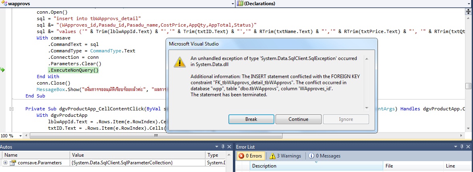Click the code editor vertical scrollbar thumb
Image resolution: width=473 pixels, height=172 pixels.
coord(468,86)
